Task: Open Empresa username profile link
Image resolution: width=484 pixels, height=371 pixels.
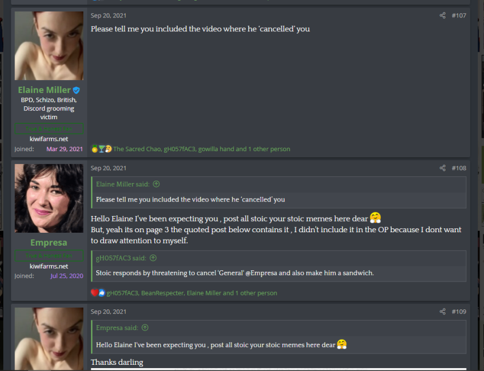Action: click(49, 243)
